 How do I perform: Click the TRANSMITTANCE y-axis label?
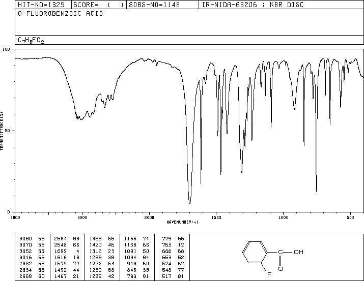tap(2, 131)
